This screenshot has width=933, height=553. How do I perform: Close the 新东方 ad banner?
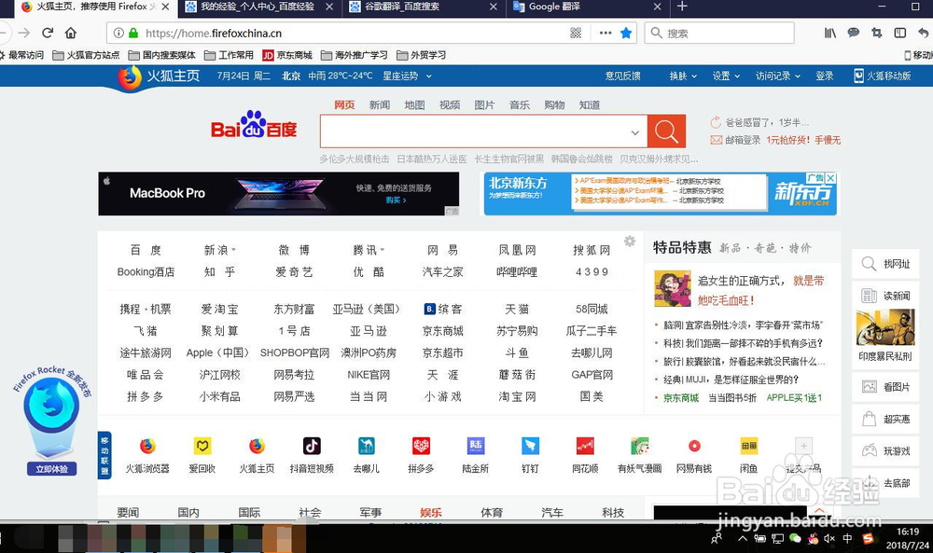click(x=830, y=178)
